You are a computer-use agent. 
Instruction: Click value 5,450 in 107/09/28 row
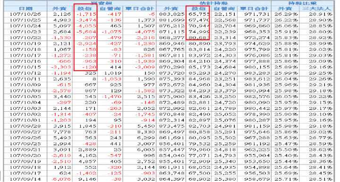pos(146,126)
